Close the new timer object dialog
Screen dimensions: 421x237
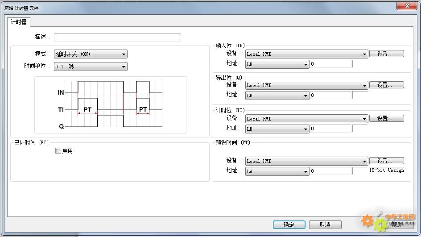406,5
